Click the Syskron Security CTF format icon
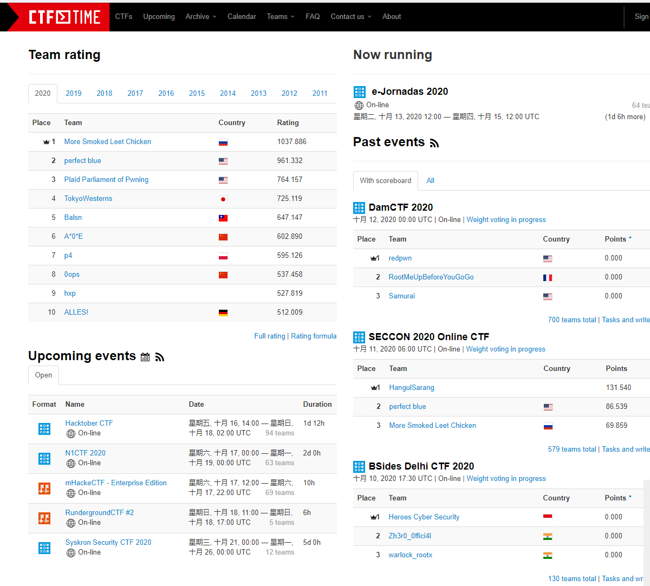Image resolution: width=650 pixels, height=586 pixels. (44, 548)
